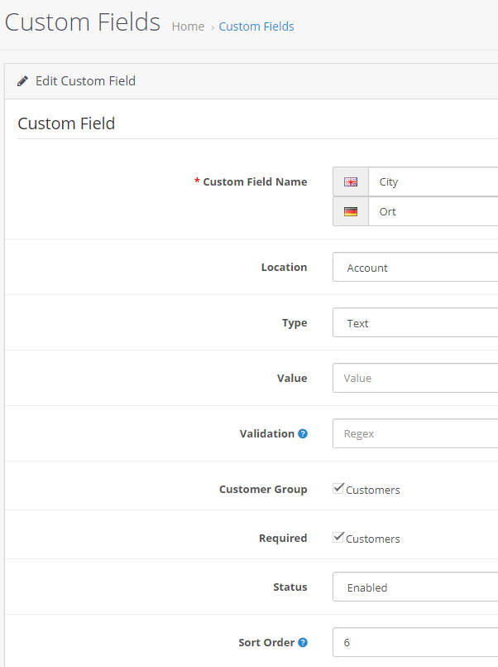Focus the Value input field
Screen dimensions: 498x667
point(415,378)
